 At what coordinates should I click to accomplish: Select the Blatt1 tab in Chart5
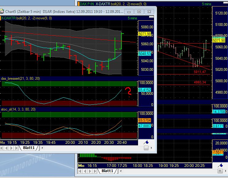(29, 148)
